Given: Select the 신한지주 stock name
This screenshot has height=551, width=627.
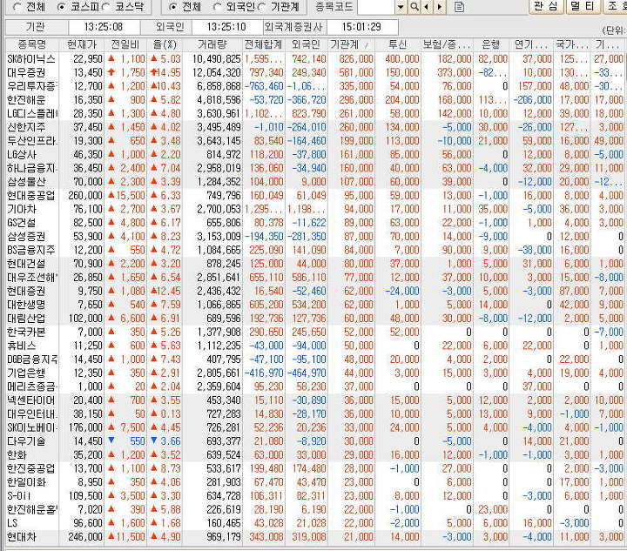Looking at the screenshot, I should (x=26, y=127).
